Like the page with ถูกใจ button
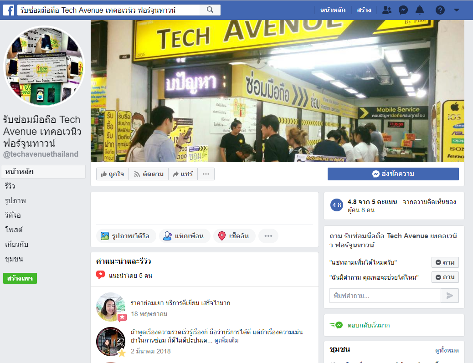 (x=113, y=174)
